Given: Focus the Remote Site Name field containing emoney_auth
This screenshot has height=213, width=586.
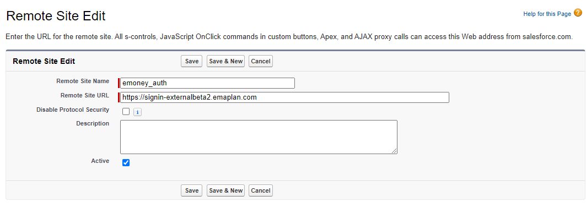Looking at the screenshot, I should click(207, 83).
